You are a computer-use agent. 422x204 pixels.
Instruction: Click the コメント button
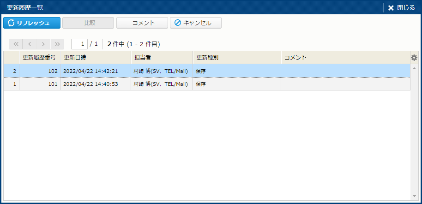[142, 23]
